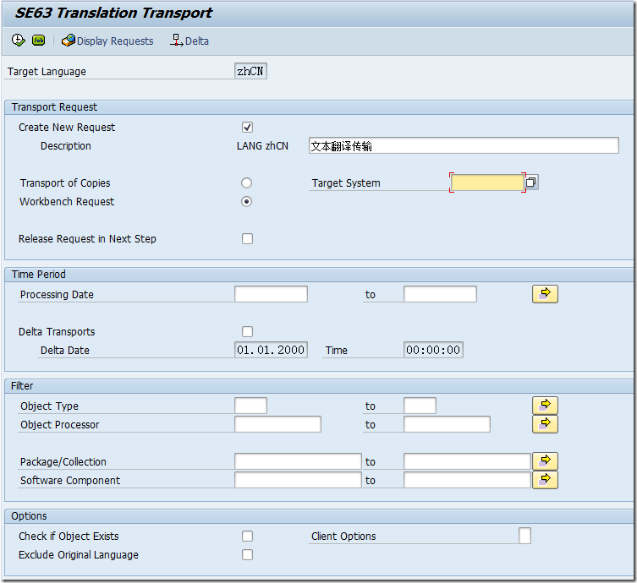Select Transport of Copies radio button

246,183
